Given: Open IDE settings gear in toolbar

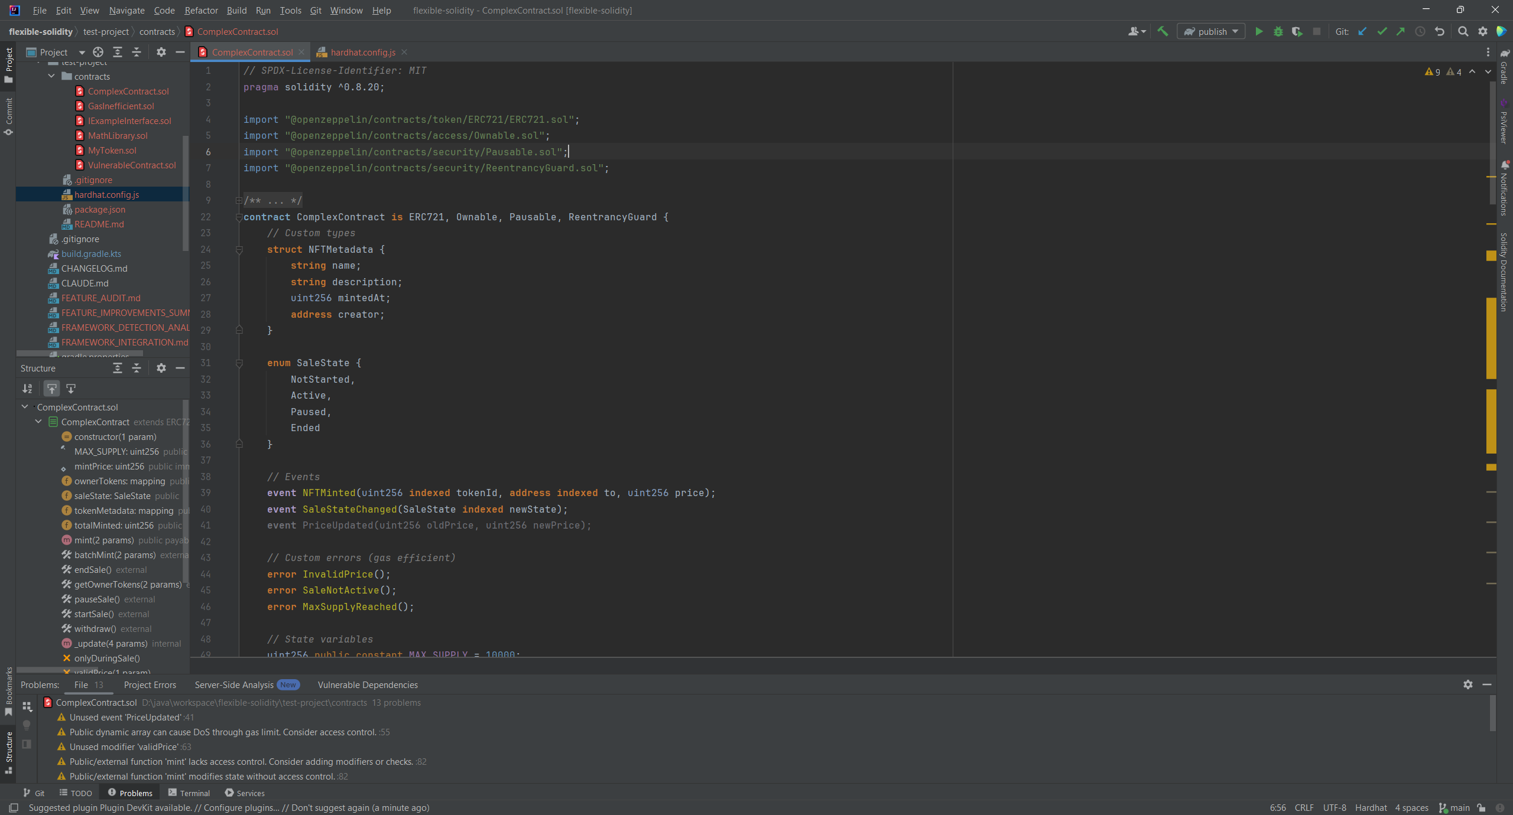Looking at the screenshot, I should pos(1482,31).
